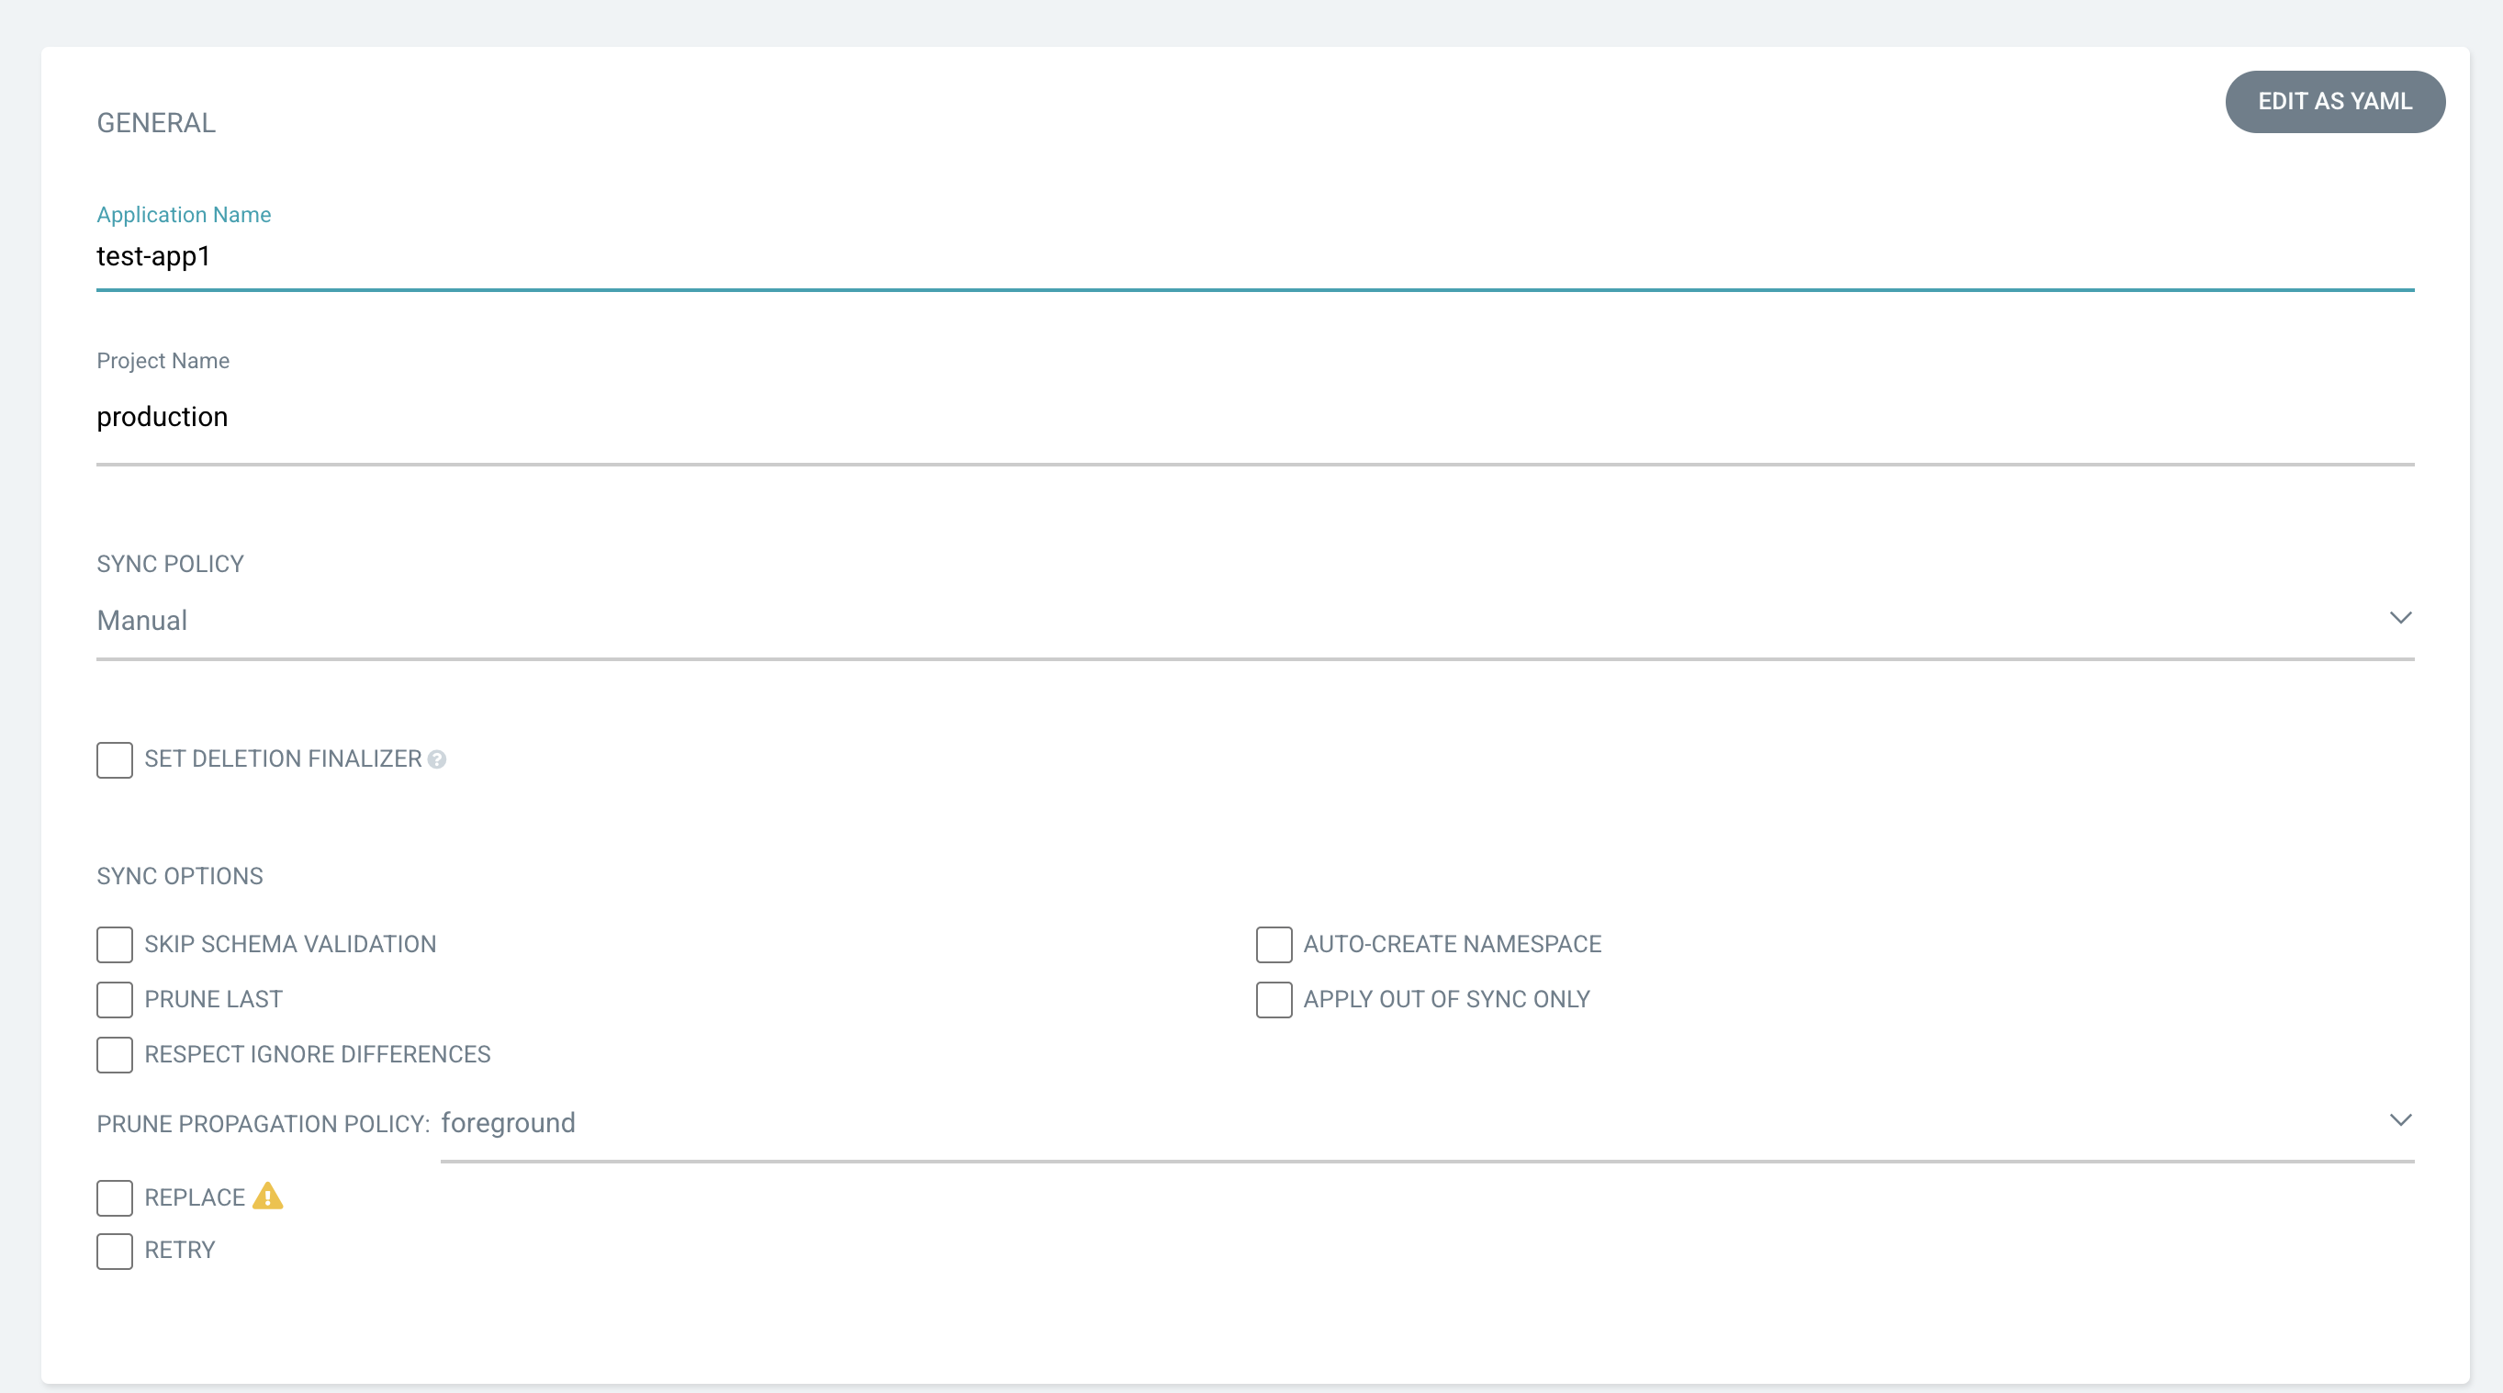Enable Set Deletion Finalizer checkbox
The height and width of the screenshot is (1393, 2503).
tap(115, 759)
